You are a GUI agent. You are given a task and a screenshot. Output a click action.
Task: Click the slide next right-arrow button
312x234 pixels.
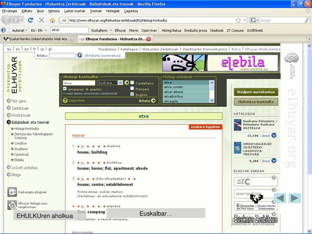(x=295, y=198)
